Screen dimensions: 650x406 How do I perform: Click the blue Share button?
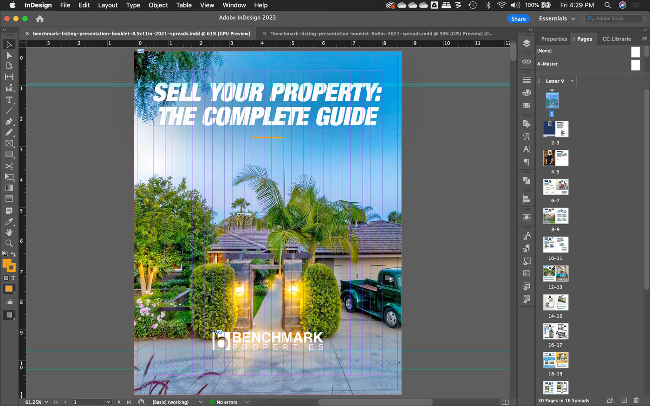click(518, 19)
